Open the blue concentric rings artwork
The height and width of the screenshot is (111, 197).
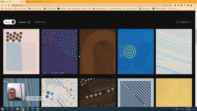[x=136, y=51]
